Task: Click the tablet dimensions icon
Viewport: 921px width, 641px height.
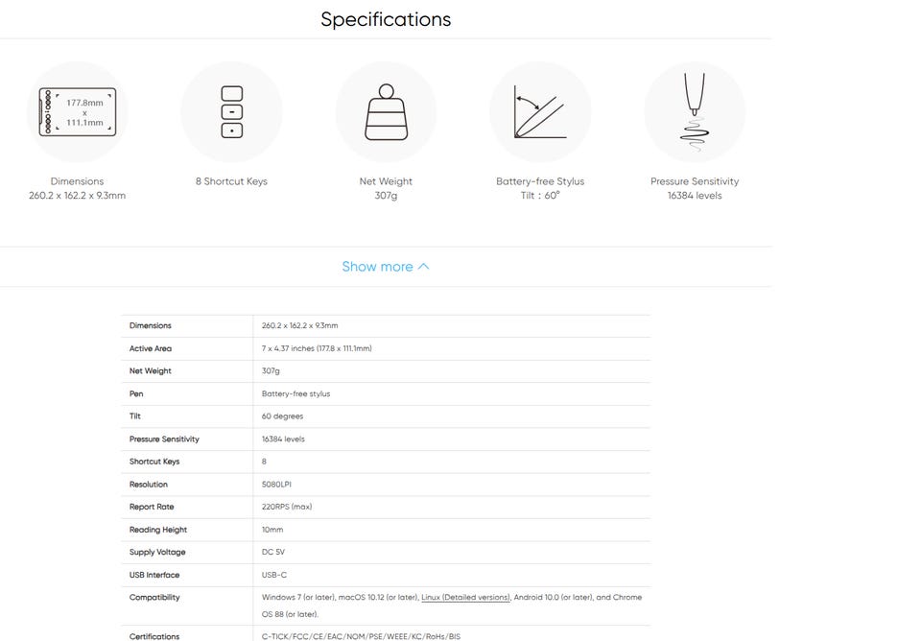Action: [x=77, y=112]
